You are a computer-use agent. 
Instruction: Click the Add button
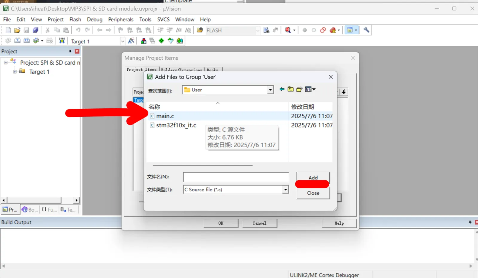(313, 178)
